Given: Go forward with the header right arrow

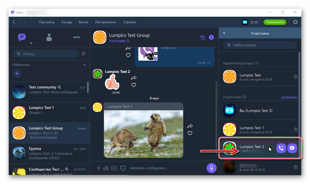Looking at the screenshot, I should point(25,22).
